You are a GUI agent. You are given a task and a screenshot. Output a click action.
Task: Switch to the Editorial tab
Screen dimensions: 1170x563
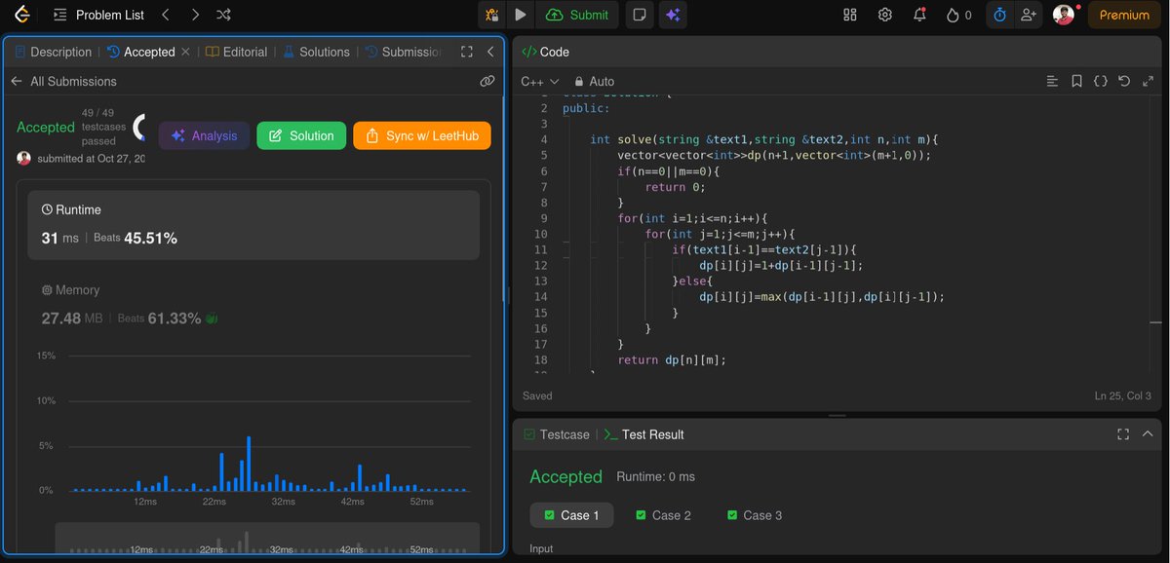click(x=237, y=52)
